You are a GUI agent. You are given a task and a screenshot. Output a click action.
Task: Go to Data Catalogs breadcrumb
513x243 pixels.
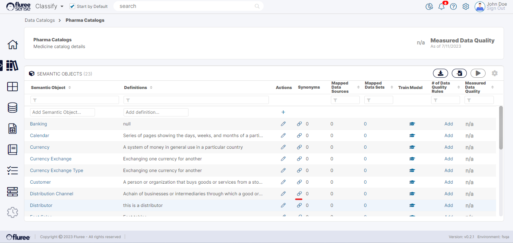click(x=40, y=20)
